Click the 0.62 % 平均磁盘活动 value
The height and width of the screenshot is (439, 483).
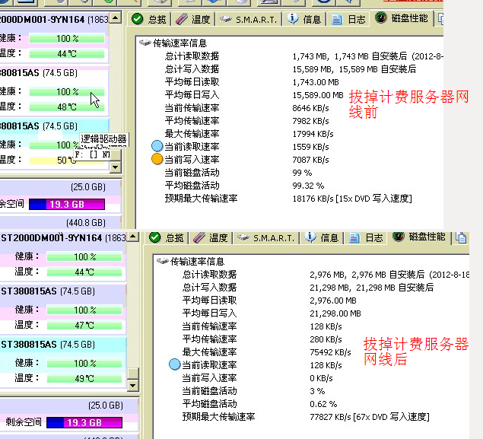coord(323,404)
